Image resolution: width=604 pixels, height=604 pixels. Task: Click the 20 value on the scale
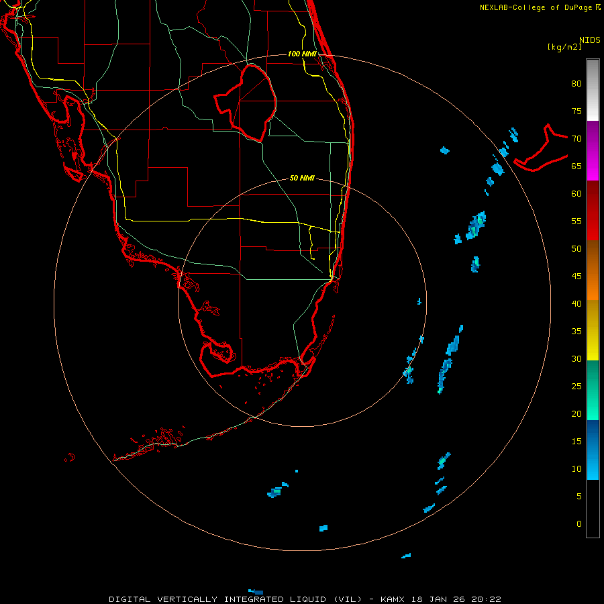pyautogui.click(x=576, y=414)
